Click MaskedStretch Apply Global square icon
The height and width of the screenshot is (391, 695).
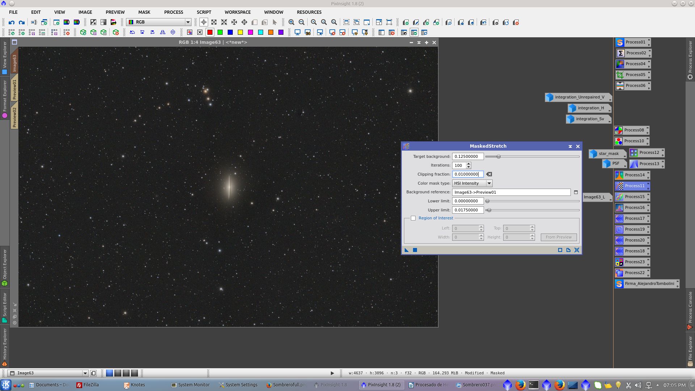pos(415,250)
